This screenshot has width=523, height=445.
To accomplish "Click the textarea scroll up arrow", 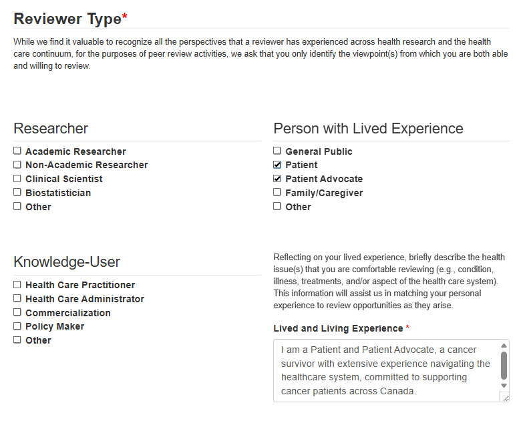I will [504, 346].
